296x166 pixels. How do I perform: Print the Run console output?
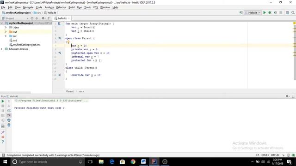coord(9,120)
